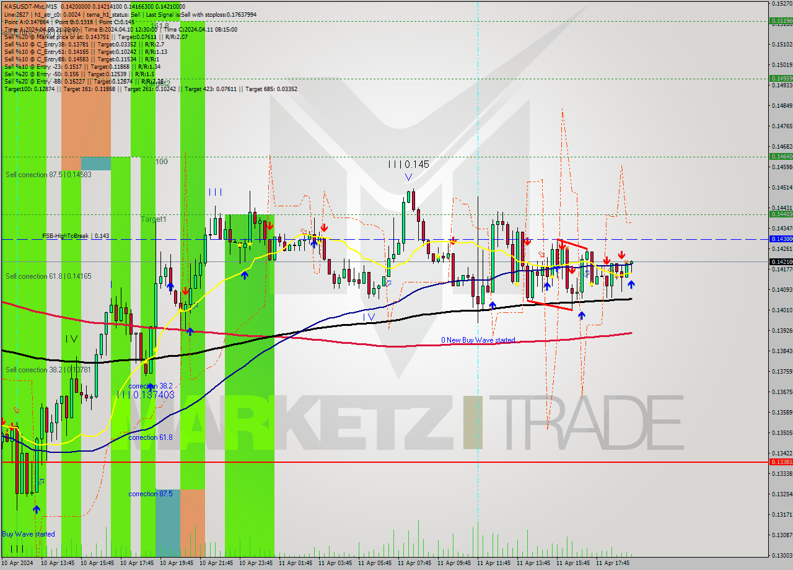The height and width of the screenshot is (570, 793).
Task: Click the 'Point A:0.147664' header line
Action: point(68,22)
